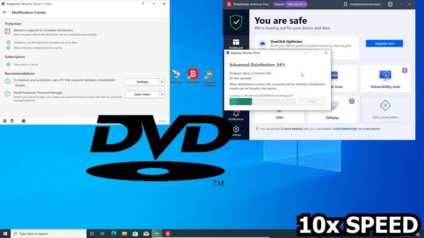Expand dropdown arrow next to Settings

point(162,82)
